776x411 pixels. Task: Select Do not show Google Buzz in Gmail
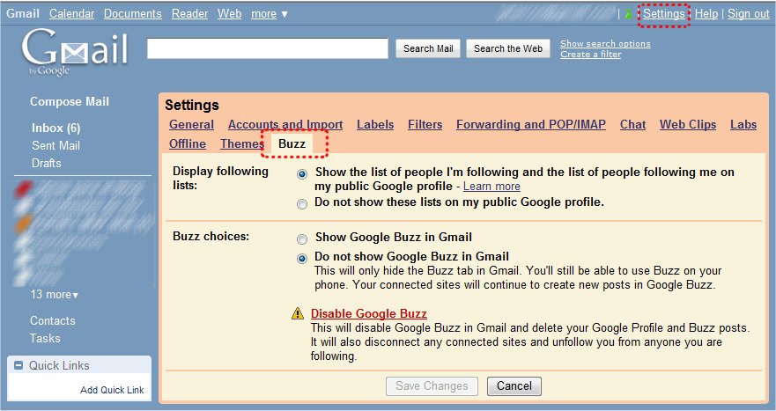click(302, 258)
